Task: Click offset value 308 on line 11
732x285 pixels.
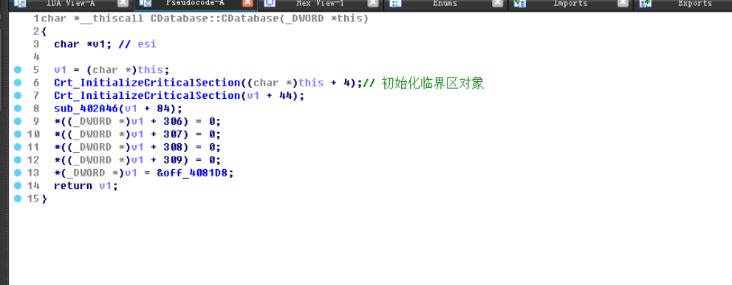Action: 173,148
